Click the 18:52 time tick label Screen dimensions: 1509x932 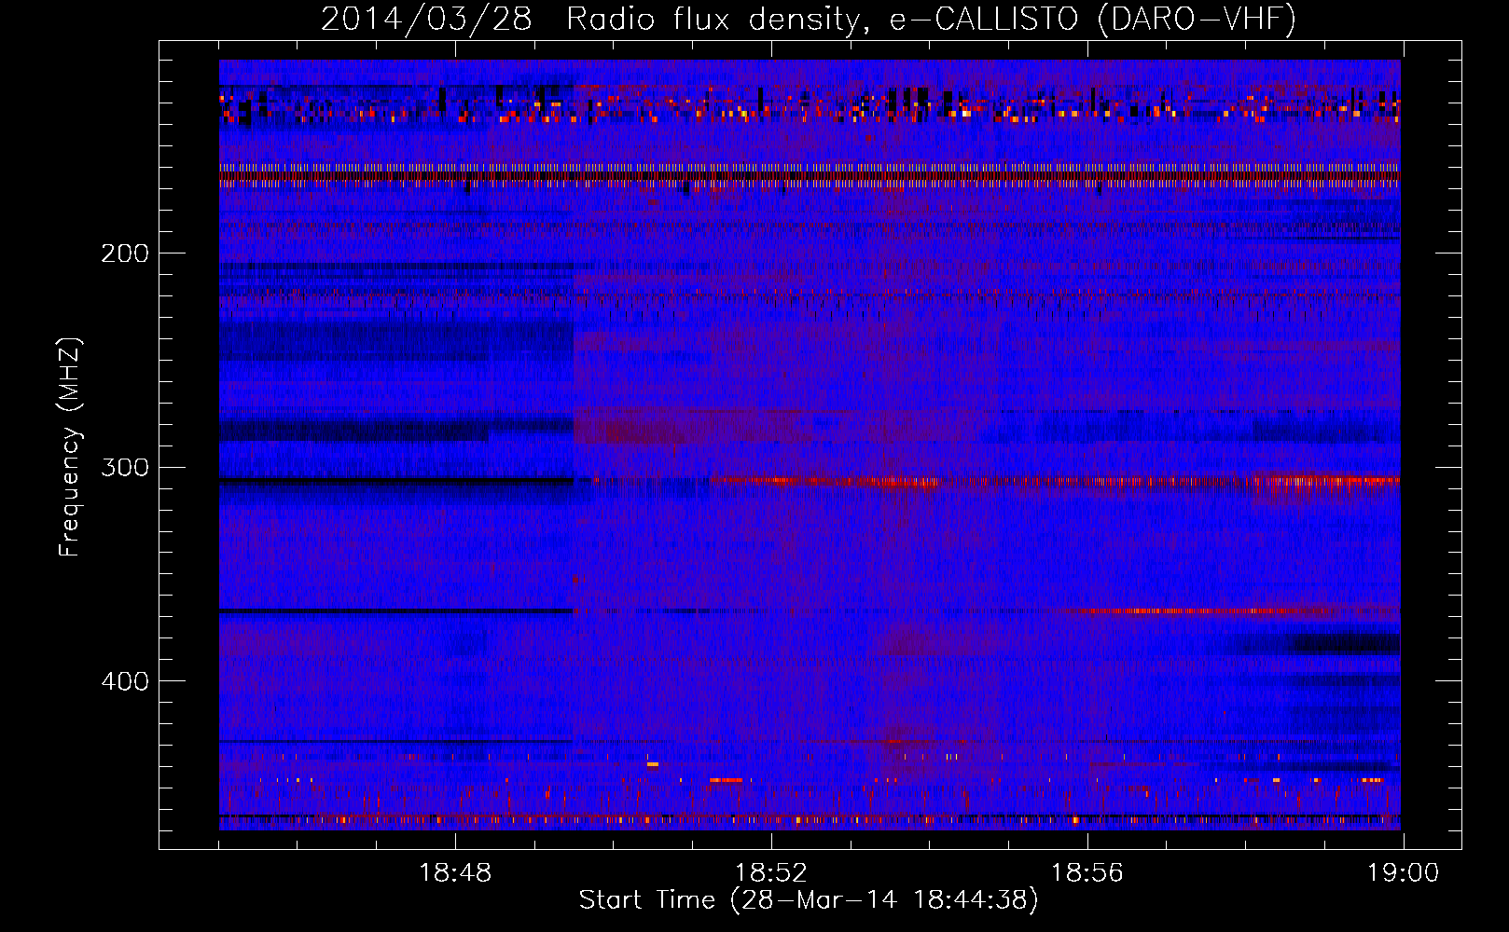tap(771, 873)
